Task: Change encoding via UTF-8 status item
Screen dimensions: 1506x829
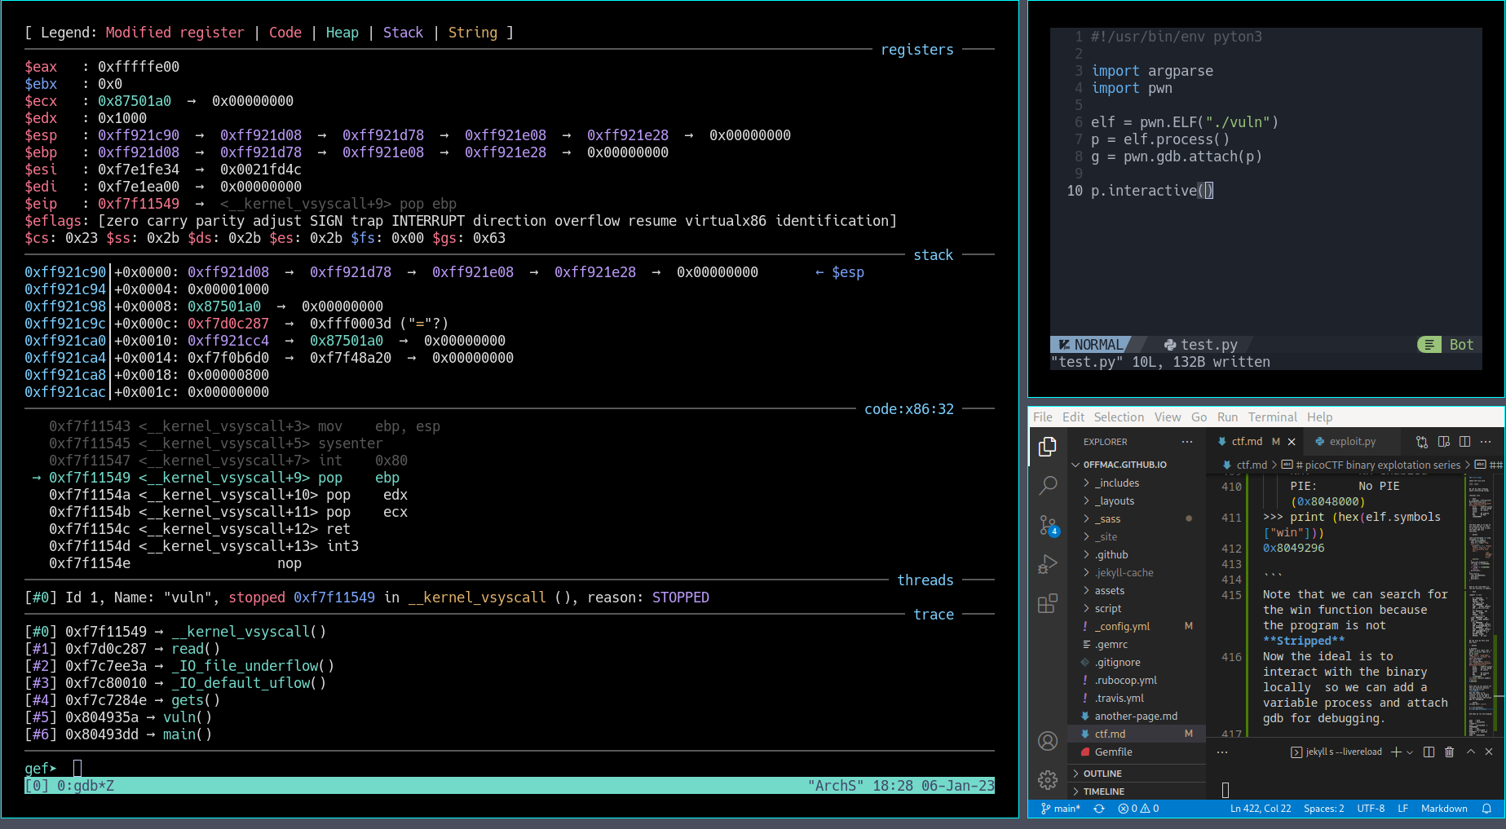Action: (1371, 809)
